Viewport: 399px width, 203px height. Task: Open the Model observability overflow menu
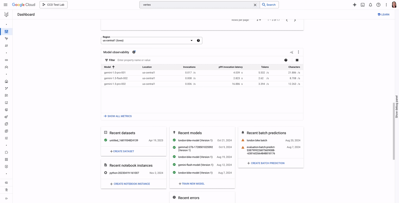coord(298,52)
